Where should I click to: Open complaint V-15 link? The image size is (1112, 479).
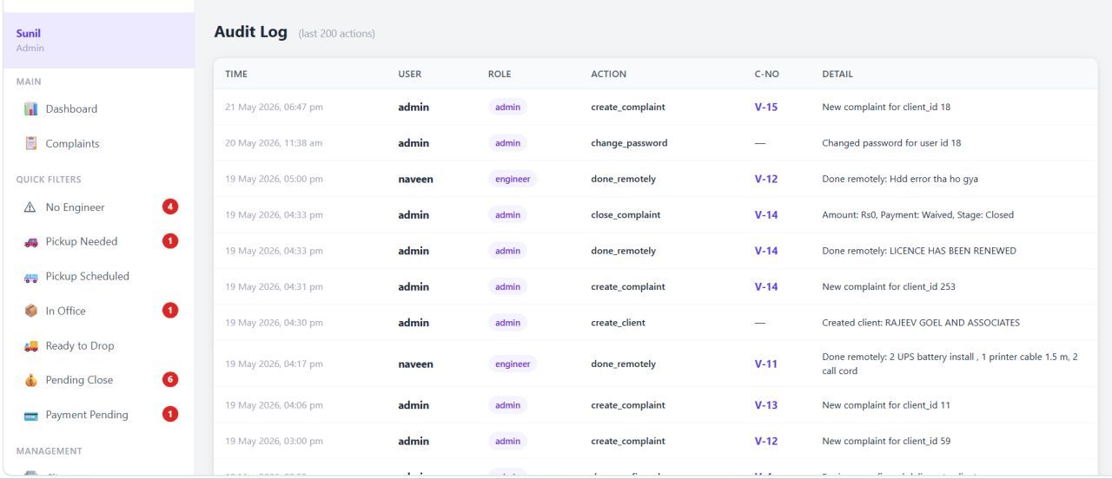pos(766,108)
